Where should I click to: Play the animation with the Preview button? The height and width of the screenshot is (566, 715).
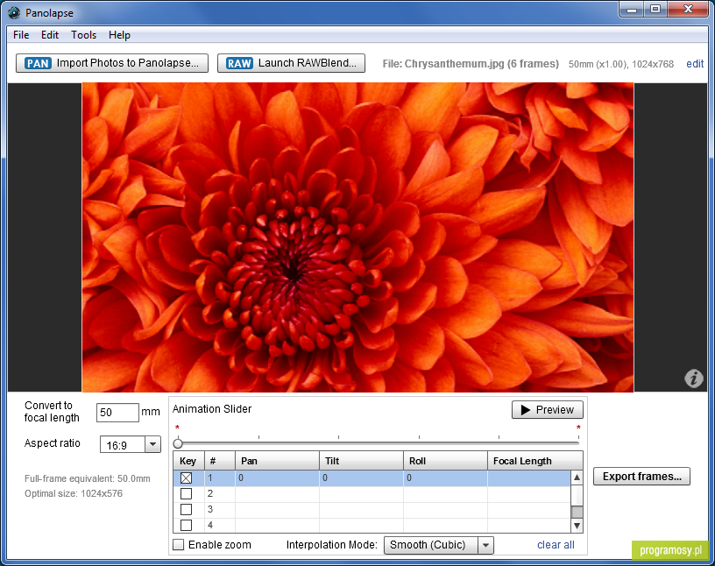547,409
